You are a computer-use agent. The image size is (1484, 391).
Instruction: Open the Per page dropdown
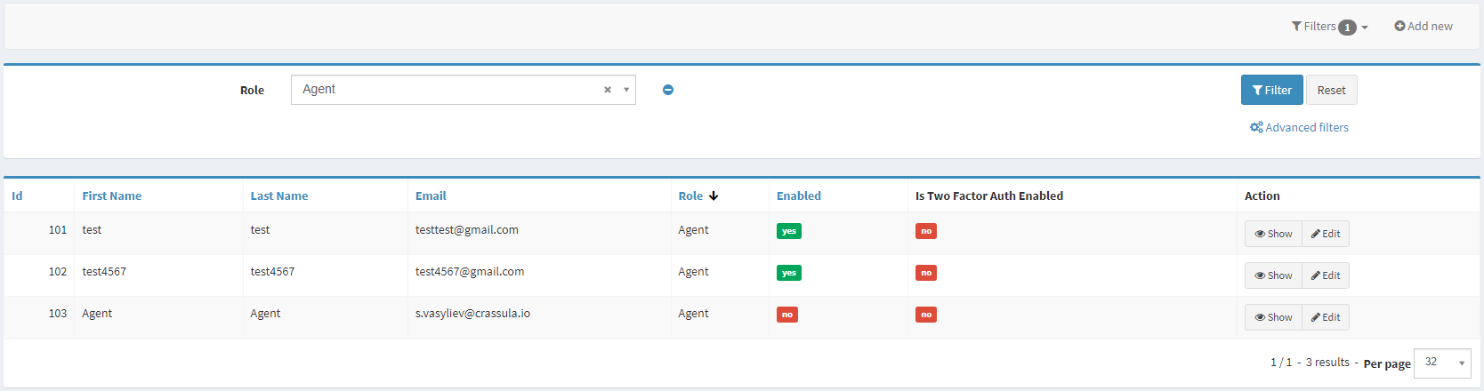click(1441, 363)
